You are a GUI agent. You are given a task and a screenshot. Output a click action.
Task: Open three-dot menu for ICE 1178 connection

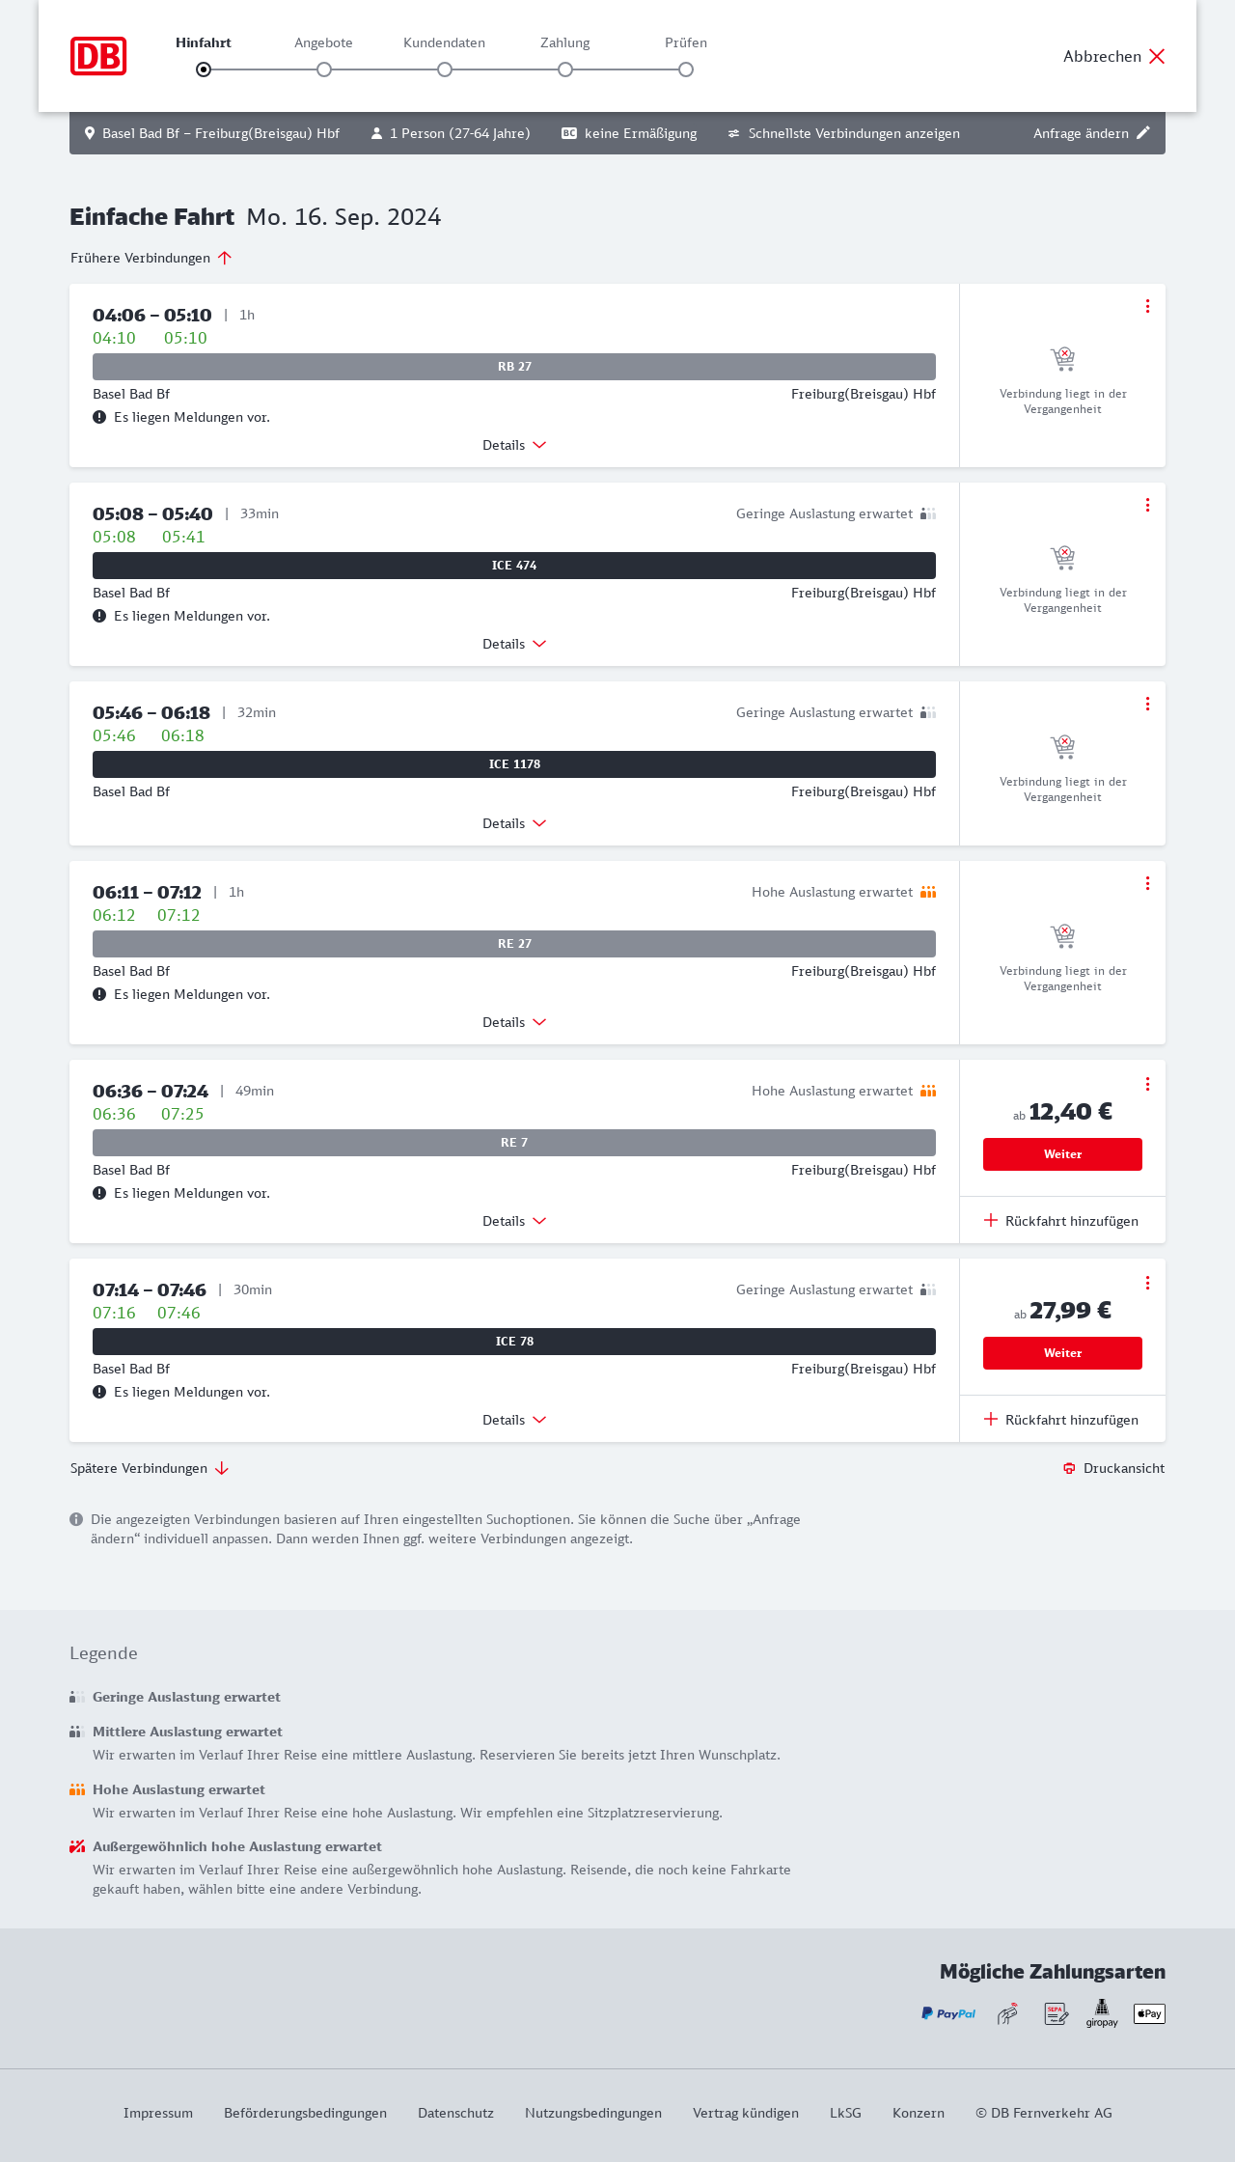coord(1147,704)
